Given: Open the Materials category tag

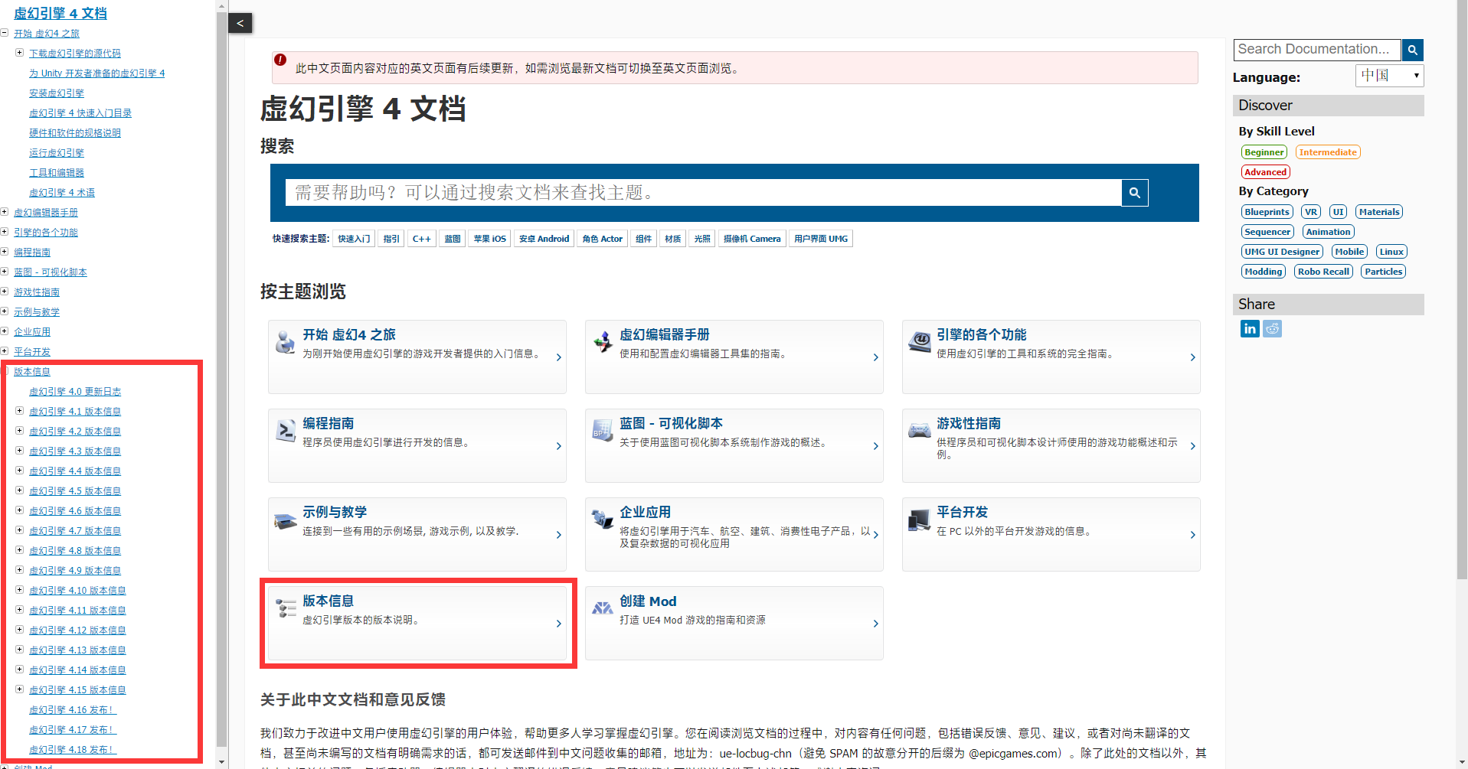Looking at the screenshot, I should [x=1379, y=212].
